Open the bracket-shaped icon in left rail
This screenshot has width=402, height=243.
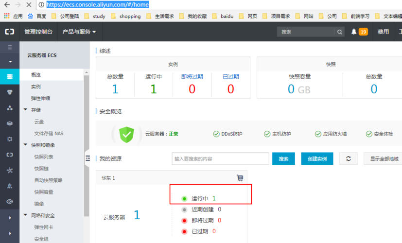coord(10,155)
